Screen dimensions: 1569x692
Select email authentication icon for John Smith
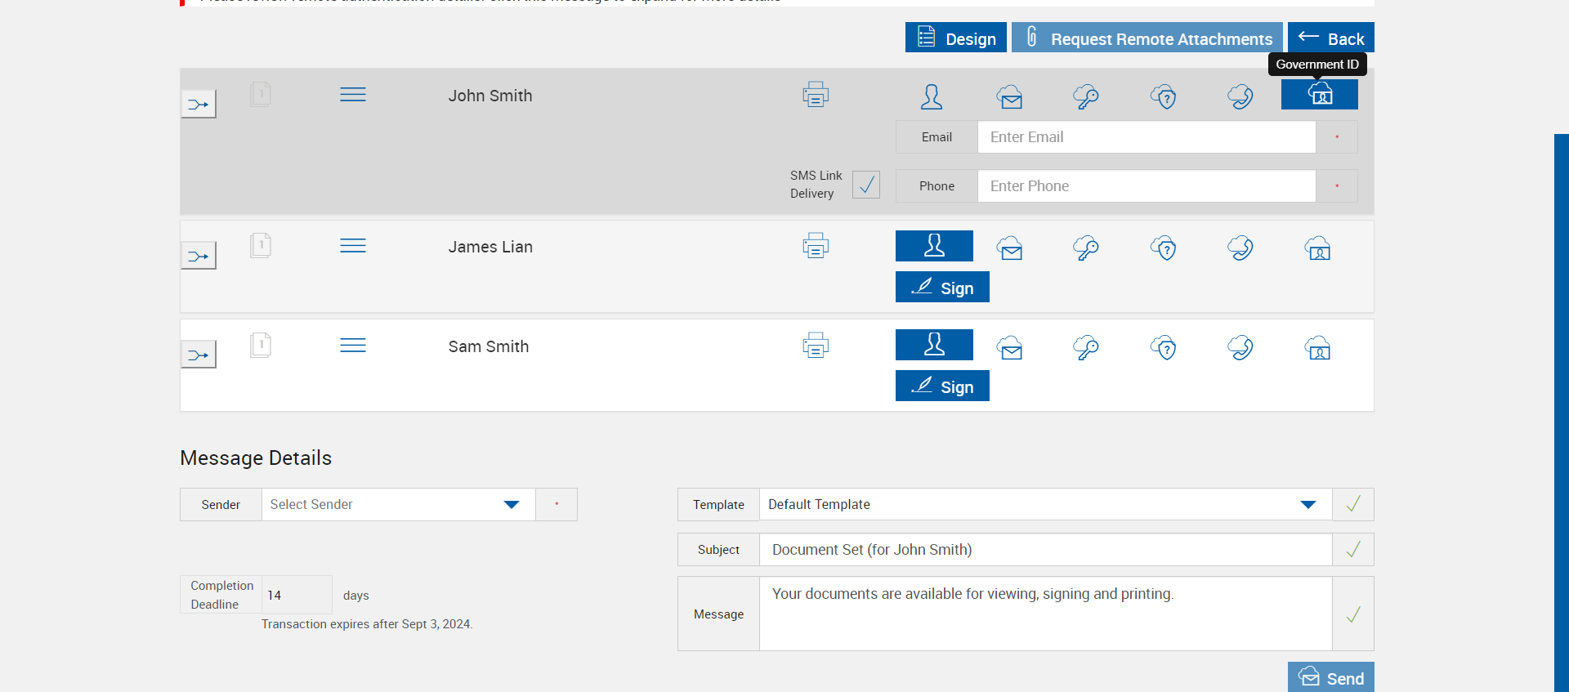click(x=1009, y=96)
